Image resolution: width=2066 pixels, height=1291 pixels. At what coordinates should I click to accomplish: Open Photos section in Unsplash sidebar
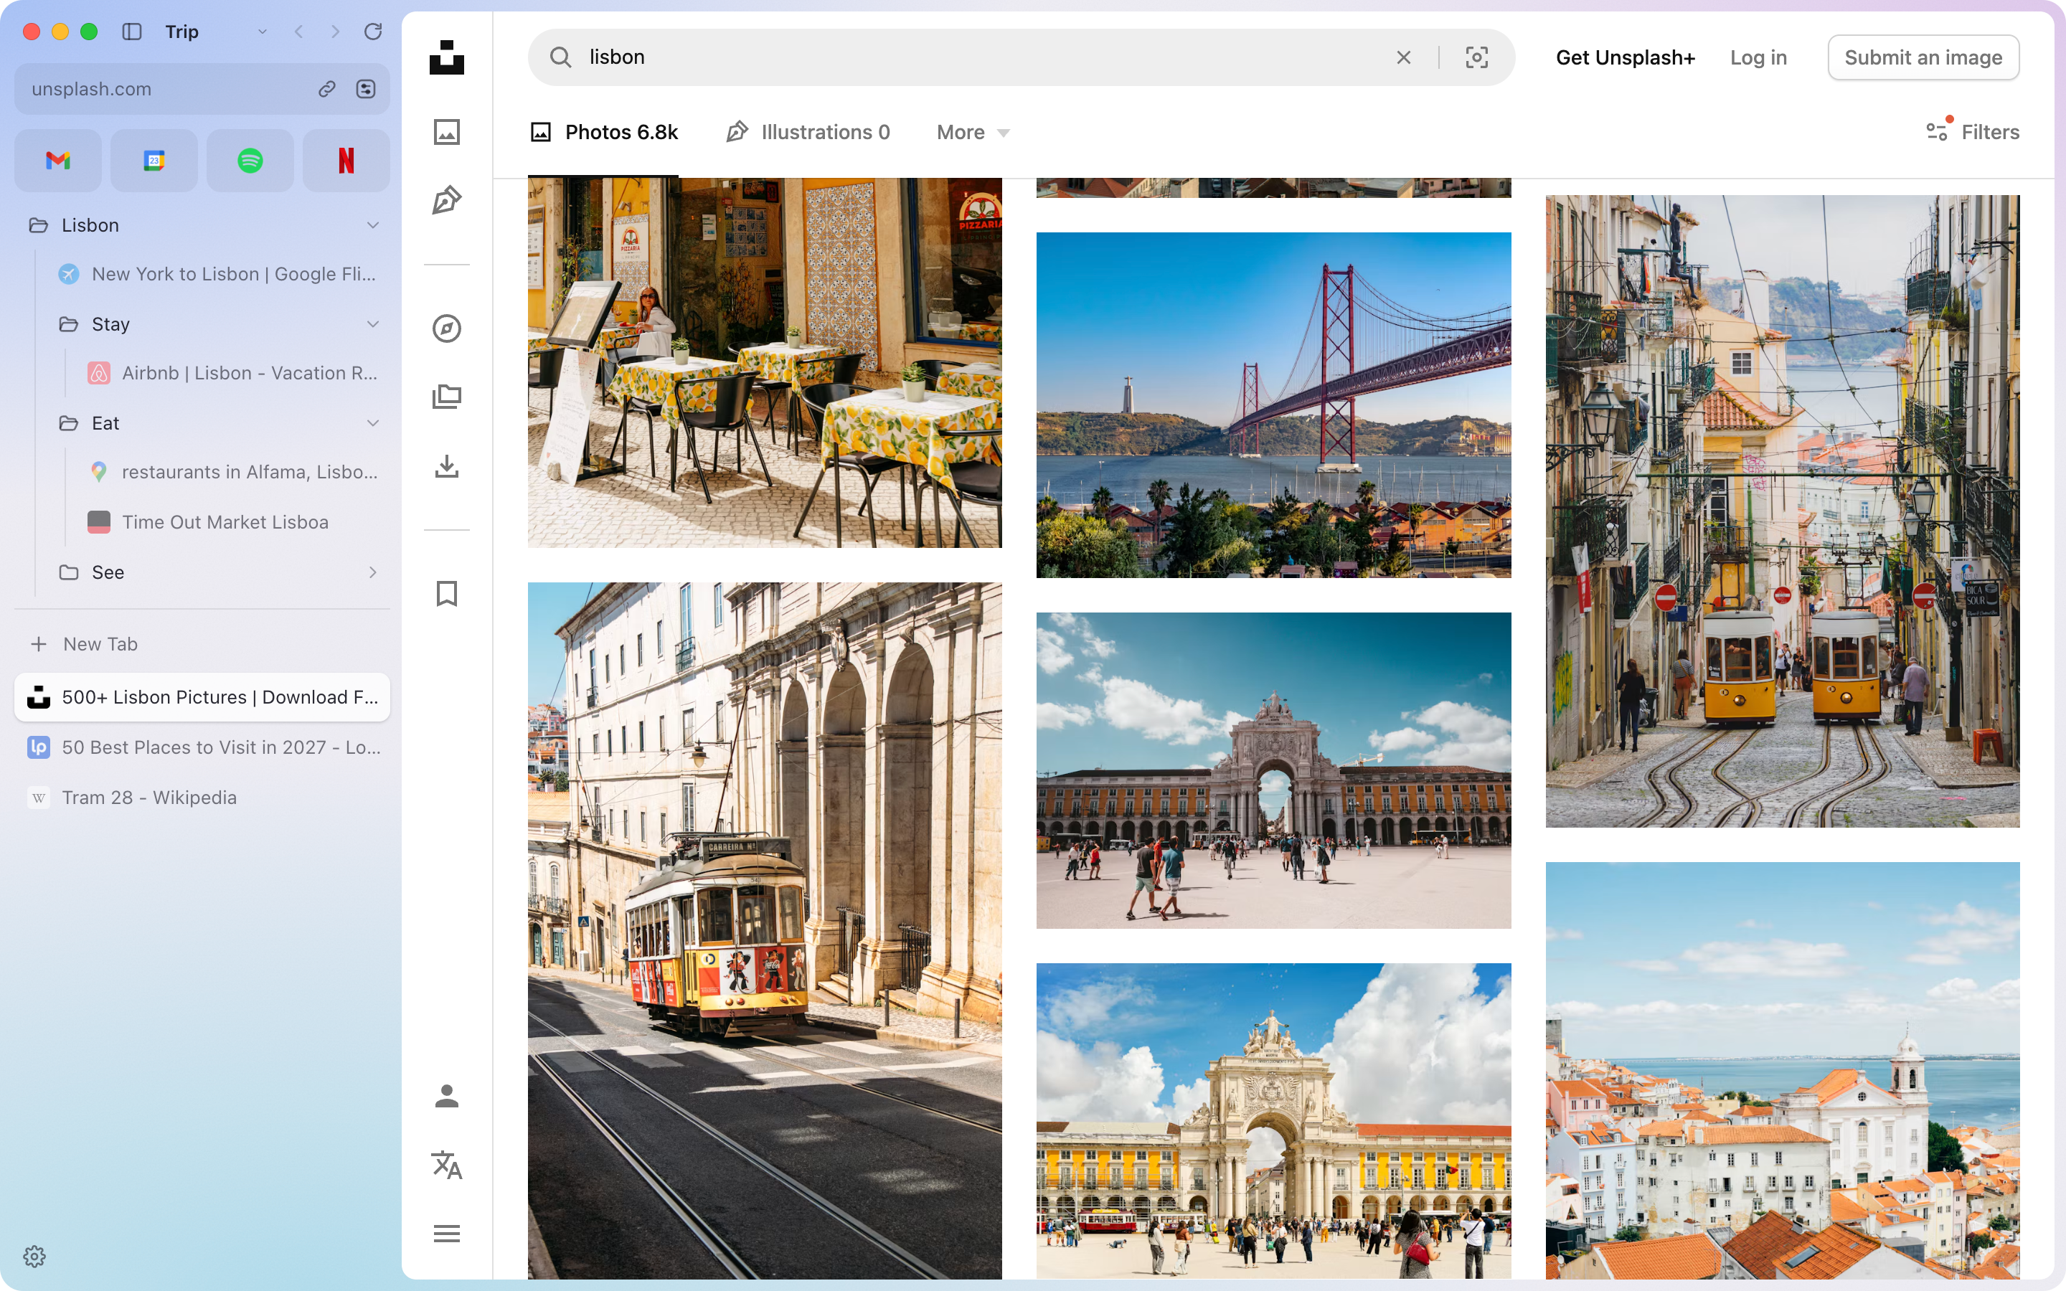tap(446, 131)
